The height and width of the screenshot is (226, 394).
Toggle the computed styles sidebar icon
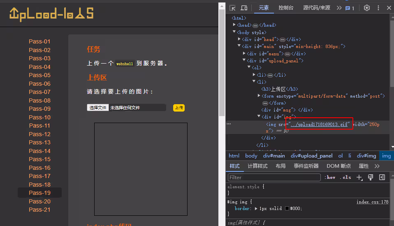pyautogui.click(x=382, y=177)
